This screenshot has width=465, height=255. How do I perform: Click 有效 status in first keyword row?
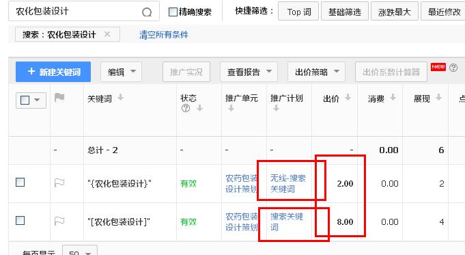[188, 183]
